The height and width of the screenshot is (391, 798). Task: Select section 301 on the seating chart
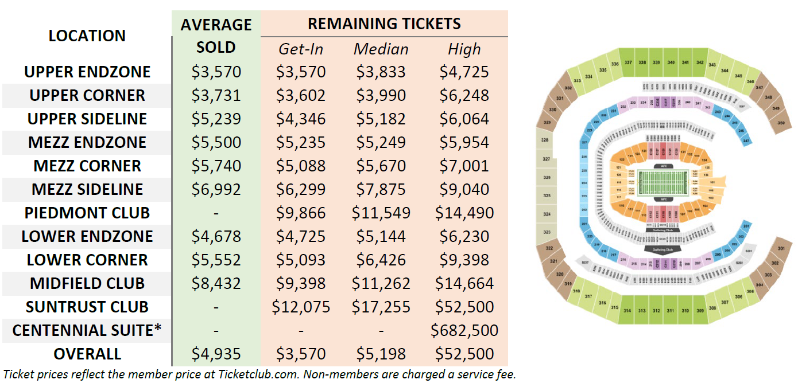click(x=781, y=249)
